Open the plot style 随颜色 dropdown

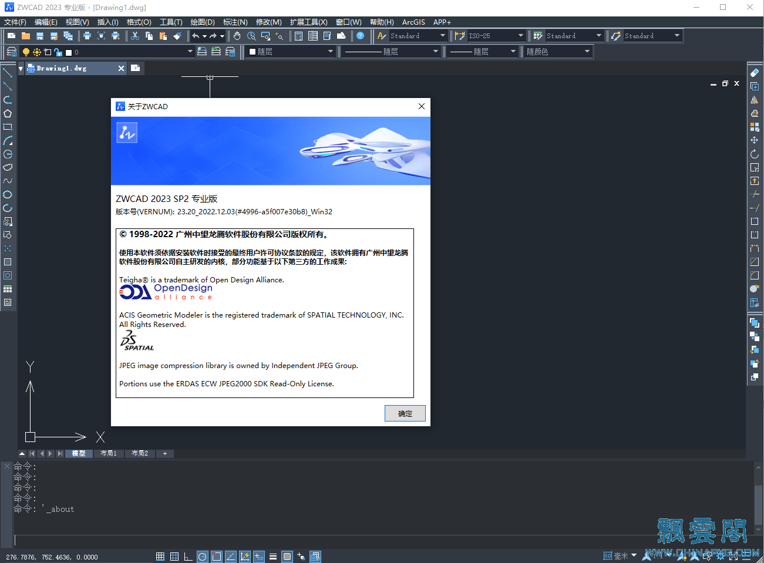558,52
